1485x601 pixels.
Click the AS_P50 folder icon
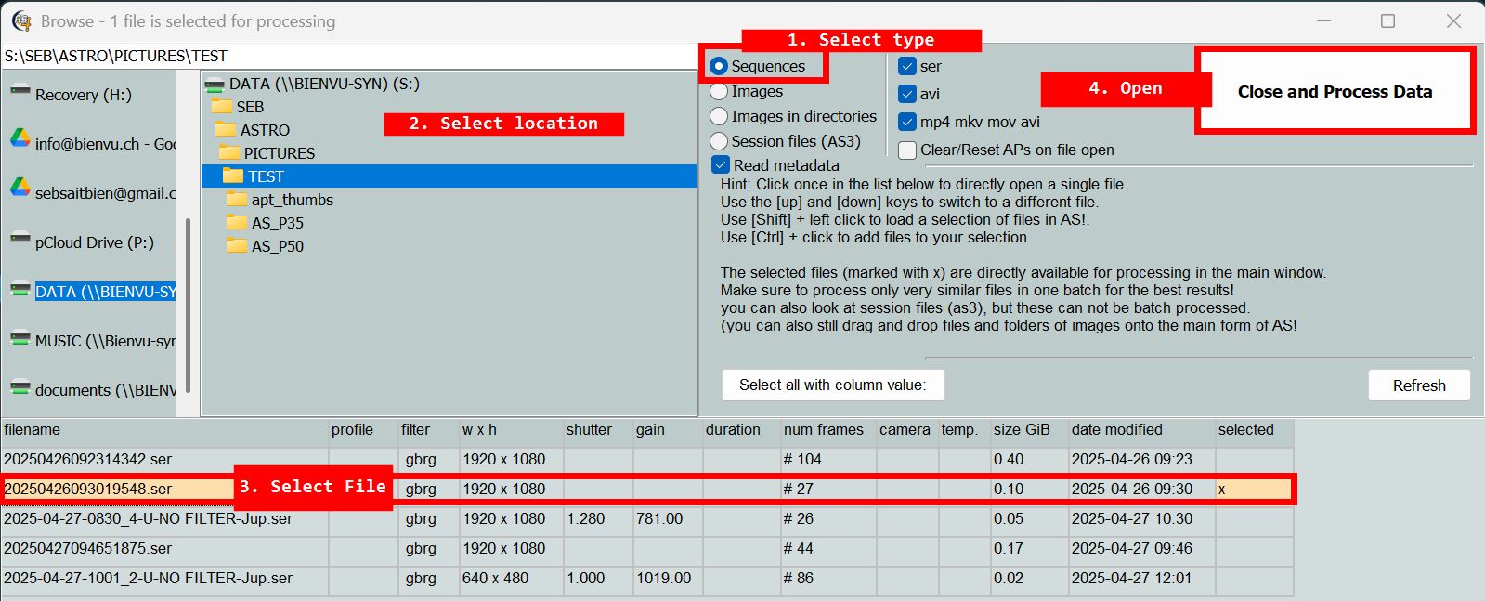pyautogui.click(x=237, y=245)
